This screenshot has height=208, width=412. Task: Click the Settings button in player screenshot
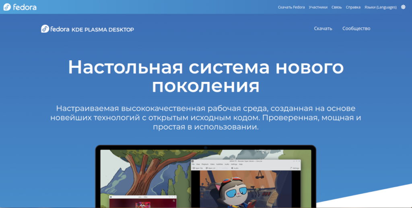click(x=295, y=168)
